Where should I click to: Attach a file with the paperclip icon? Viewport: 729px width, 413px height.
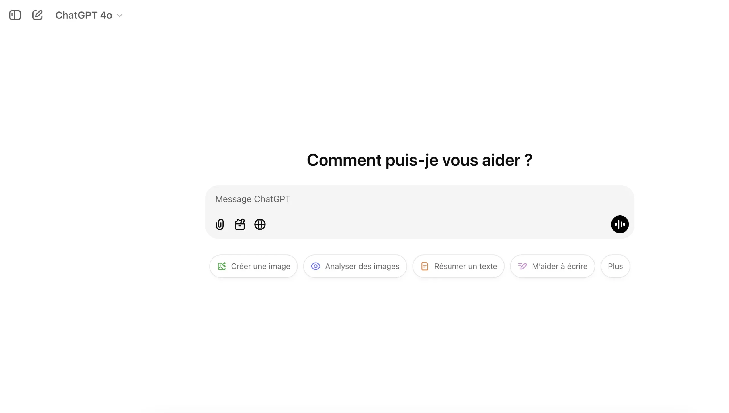pyautogui.click(x=220, y=224)
